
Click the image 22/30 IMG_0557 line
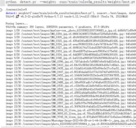coord(71,103)
